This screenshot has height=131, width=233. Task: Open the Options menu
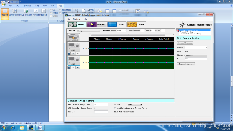tap(76, 19)
